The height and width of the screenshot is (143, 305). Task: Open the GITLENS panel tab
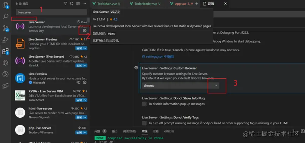pyautogui.click(x=169, y=131)
